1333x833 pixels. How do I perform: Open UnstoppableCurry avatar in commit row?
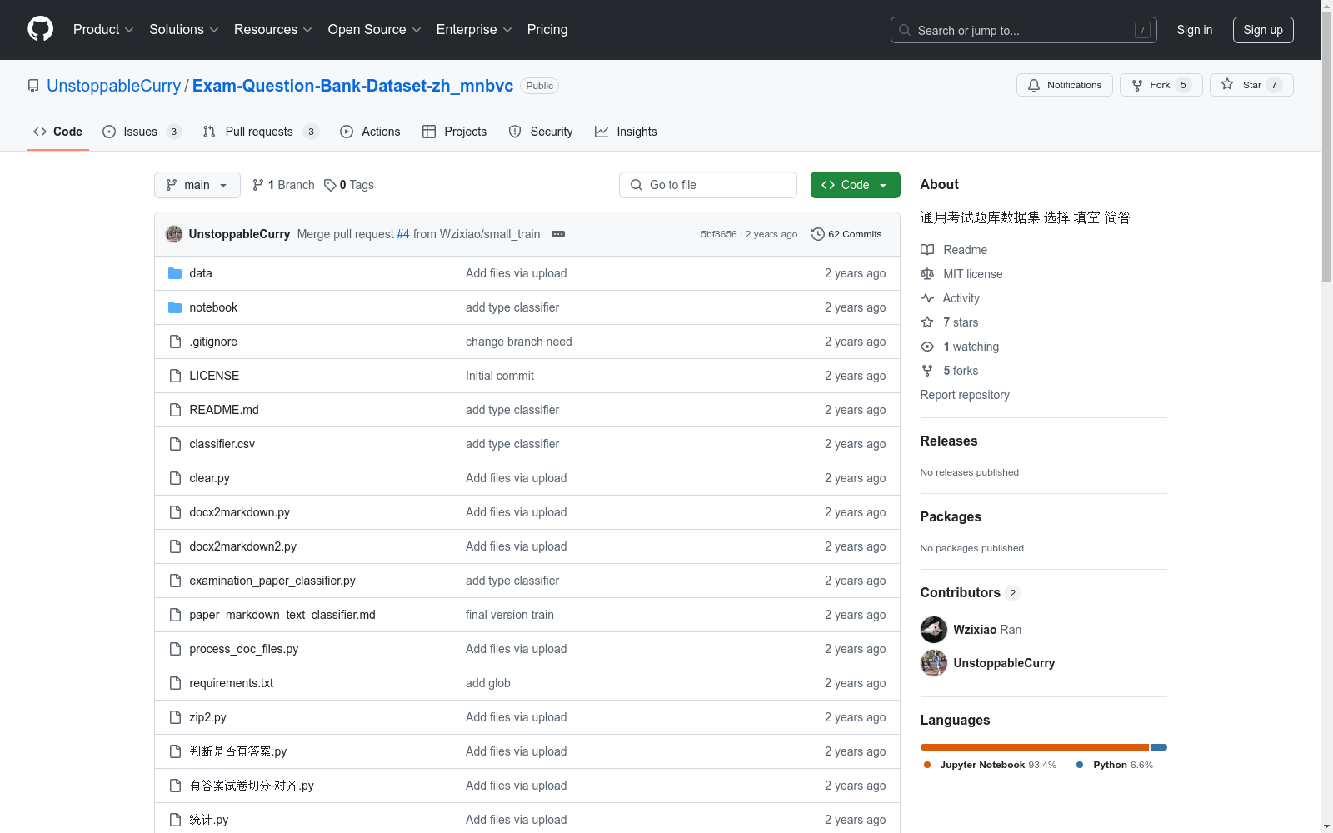point(174,234)
